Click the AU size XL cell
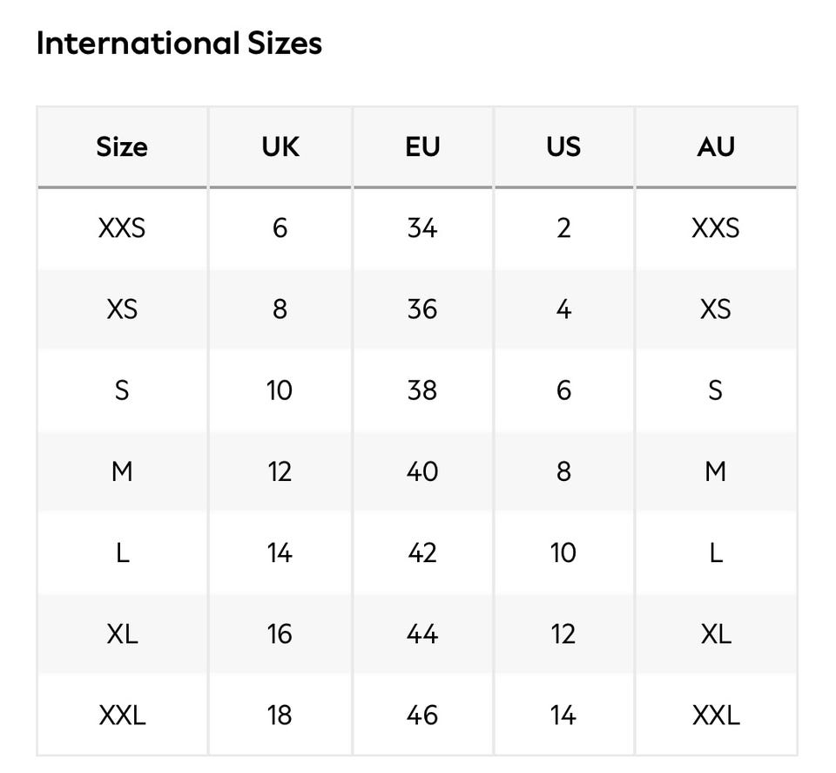Screen dimensions: 836x773 pyautogui.click(x=716, y=634)
